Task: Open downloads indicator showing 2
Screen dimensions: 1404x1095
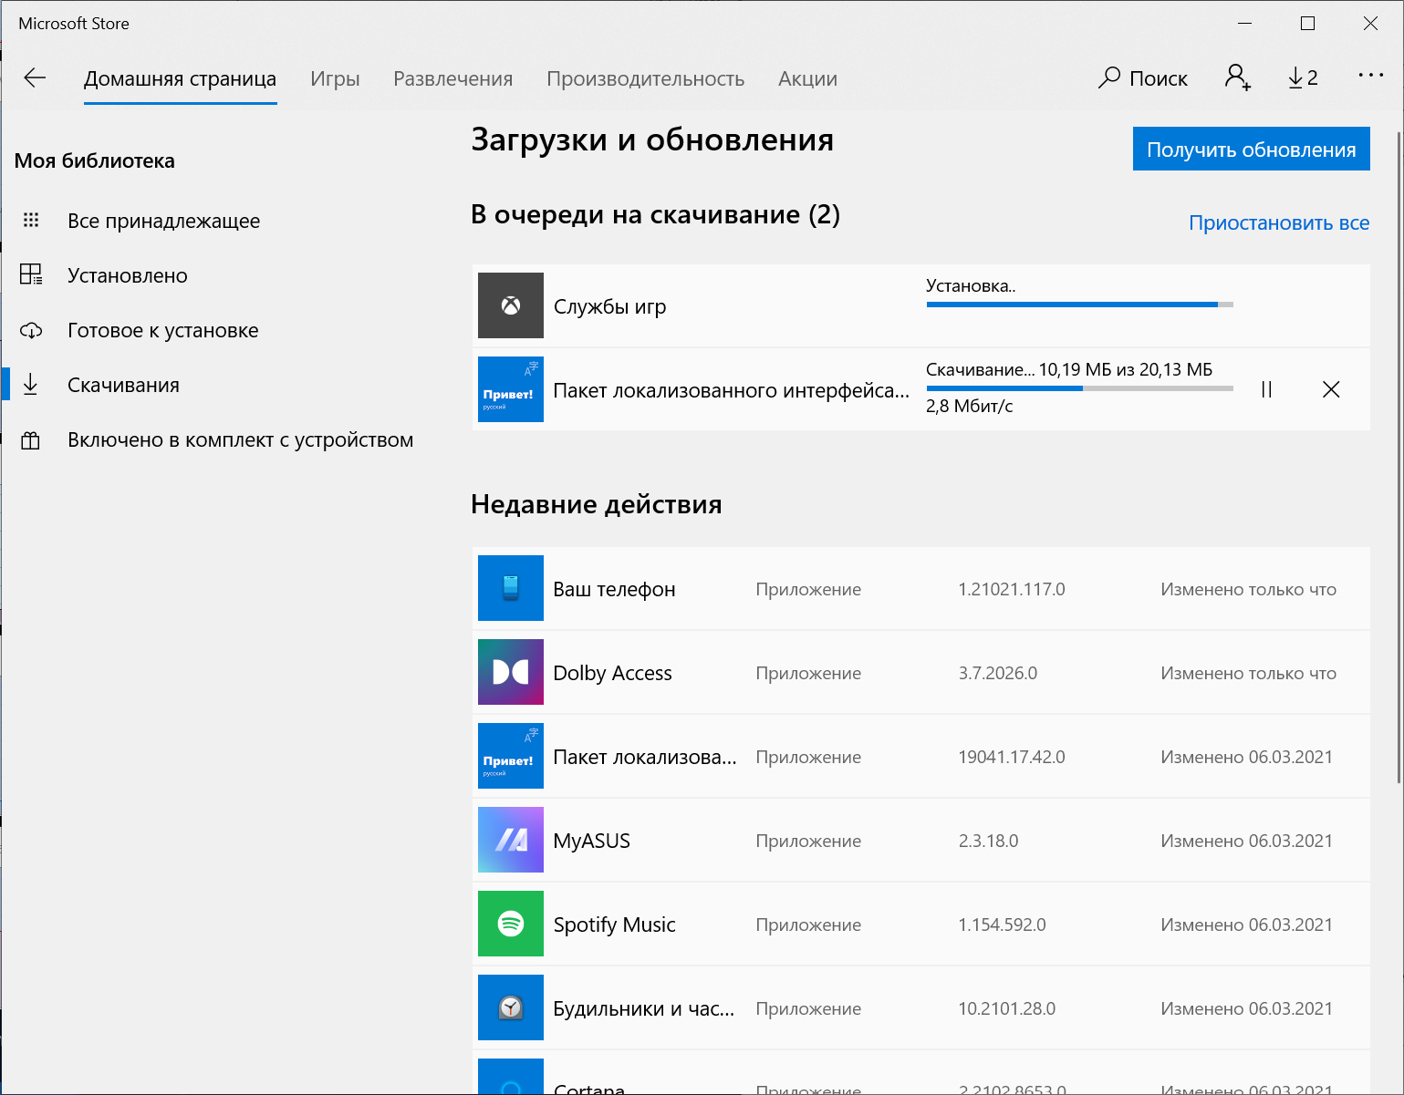Action: (1303, 77)
